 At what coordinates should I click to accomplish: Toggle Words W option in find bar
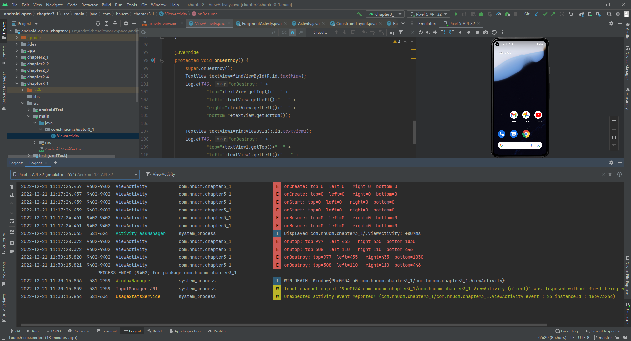click(x=292, y=32)
